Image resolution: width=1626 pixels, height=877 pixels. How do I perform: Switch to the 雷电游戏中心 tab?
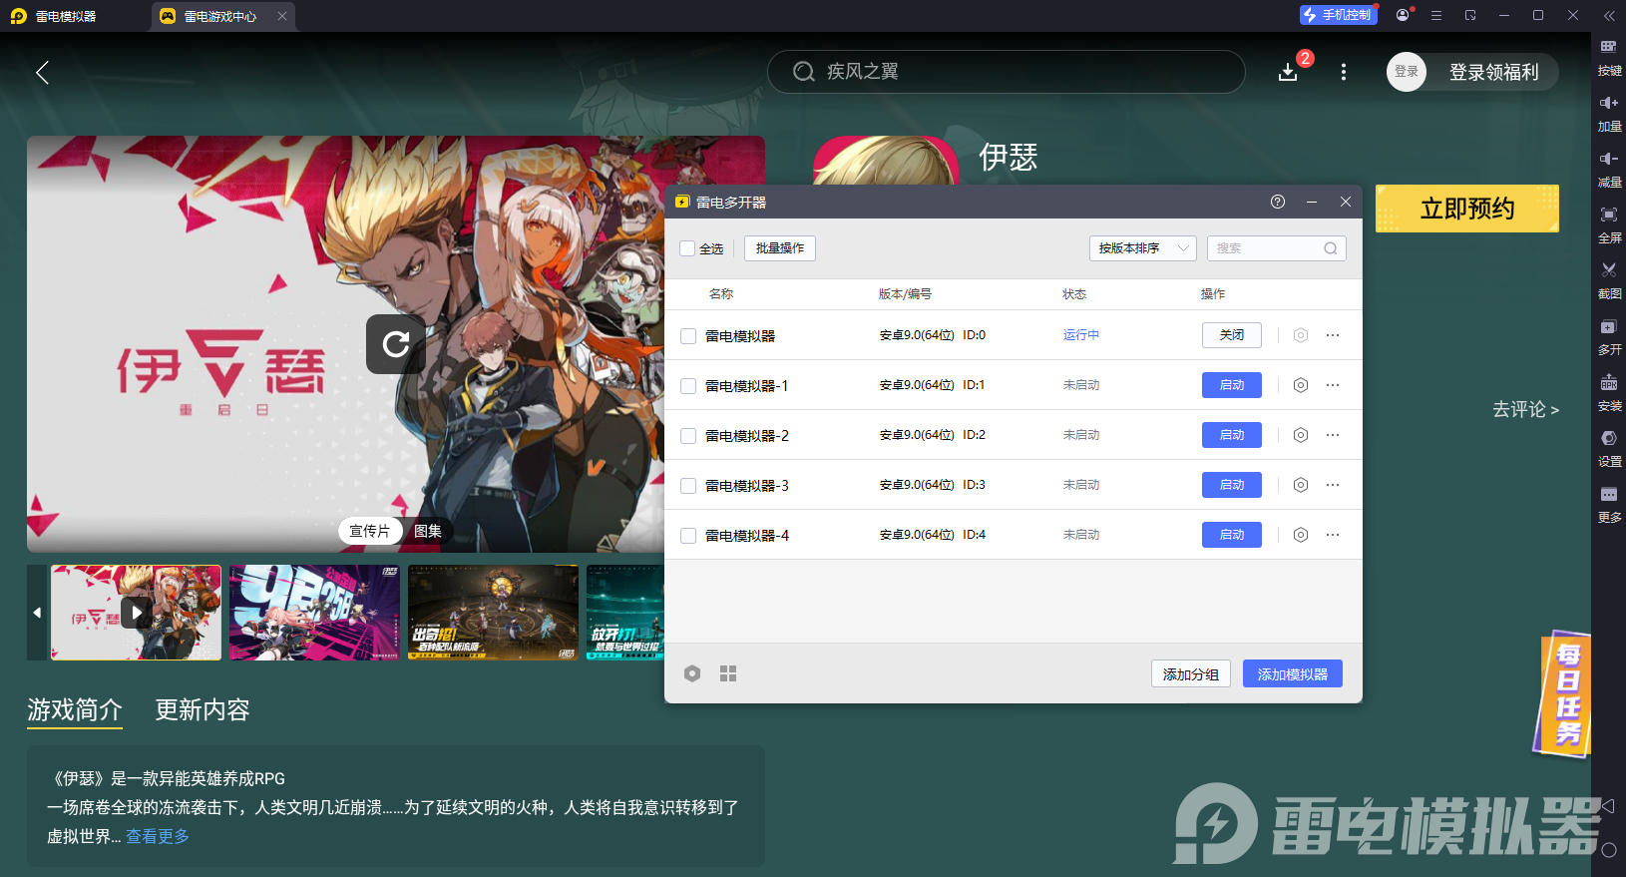click(221, 16)
